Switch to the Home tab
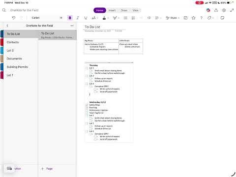The height and width of the screenshot is (177, 236). 100,10
